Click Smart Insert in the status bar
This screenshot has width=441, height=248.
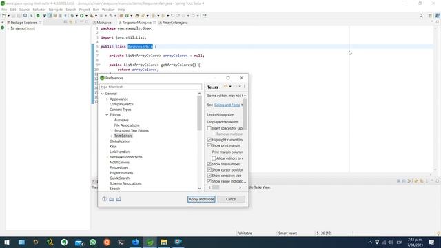[287, 233]
